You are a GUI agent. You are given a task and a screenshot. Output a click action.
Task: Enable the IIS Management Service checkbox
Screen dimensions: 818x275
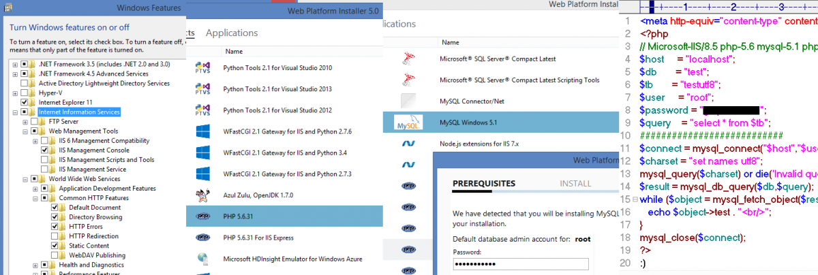click(45, 169)
